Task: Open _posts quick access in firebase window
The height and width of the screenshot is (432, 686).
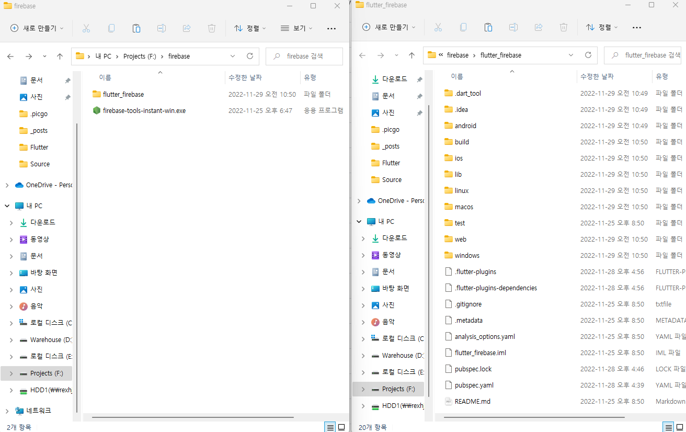Action: click(x=33, y=131)
